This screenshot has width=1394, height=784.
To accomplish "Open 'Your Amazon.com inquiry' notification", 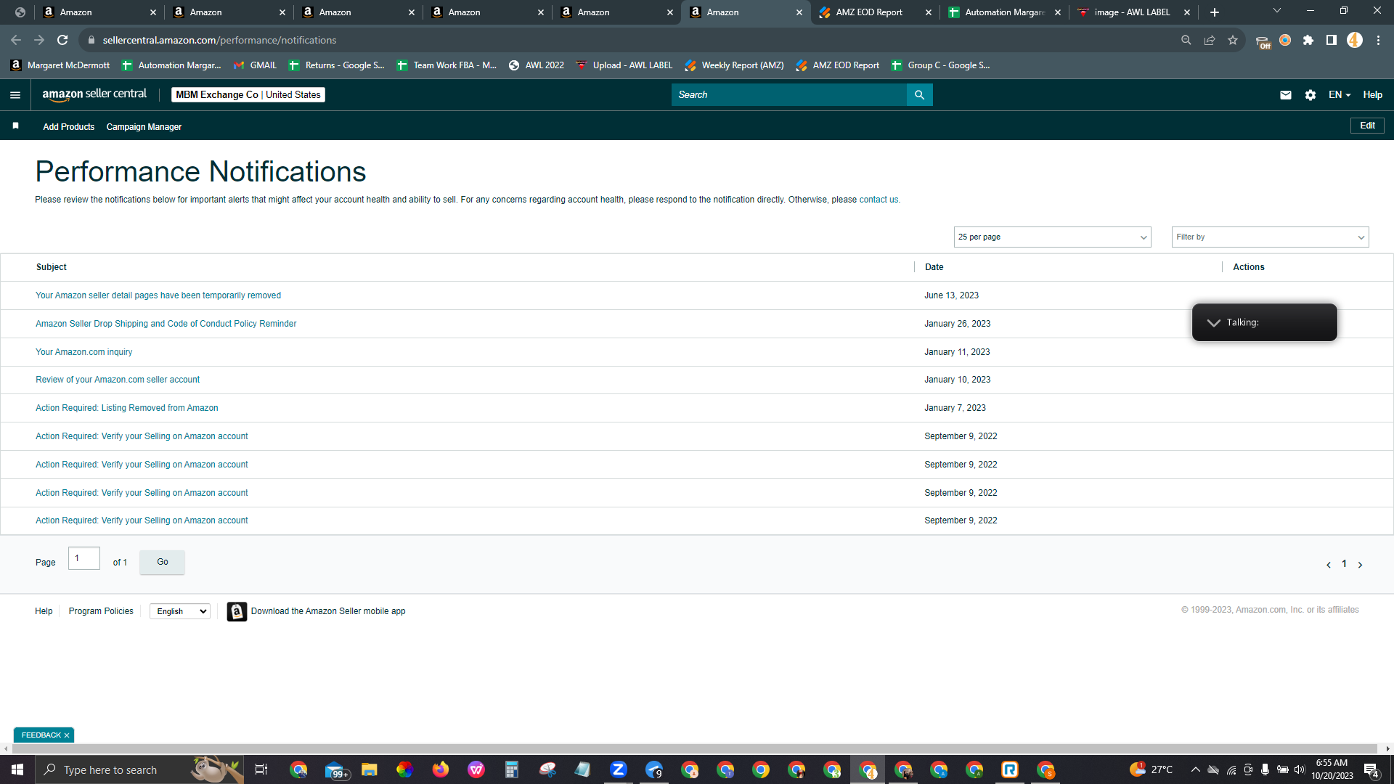I will tap(84, 352).
